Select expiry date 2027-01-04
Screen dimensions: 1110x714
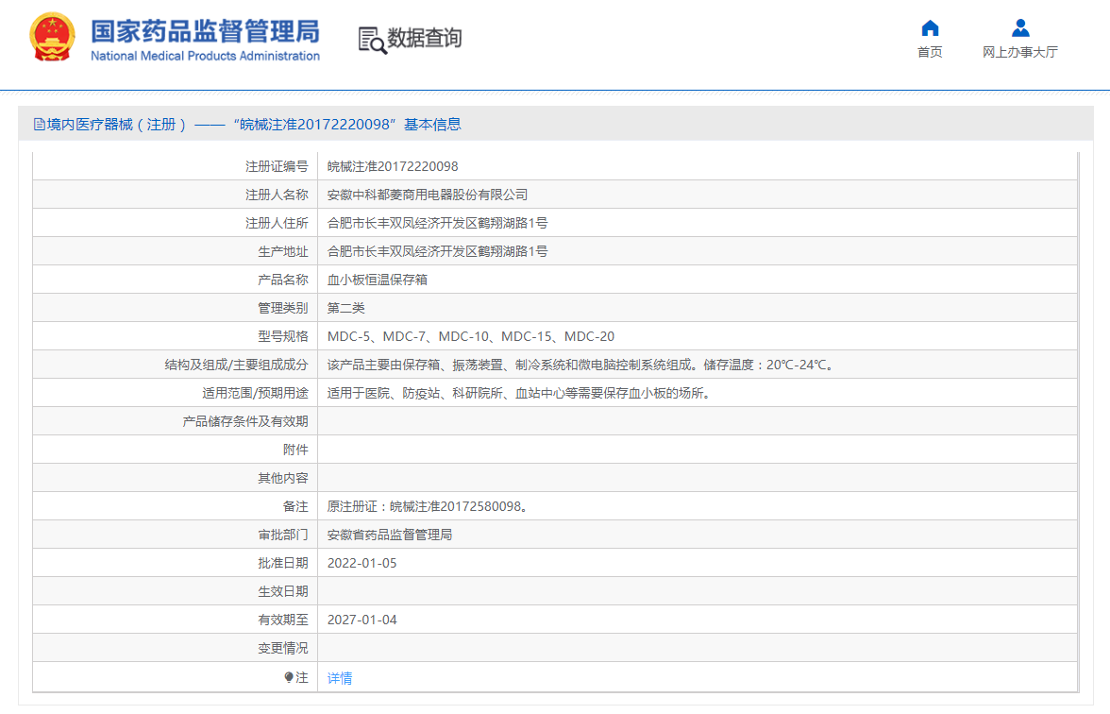[362, 620]
